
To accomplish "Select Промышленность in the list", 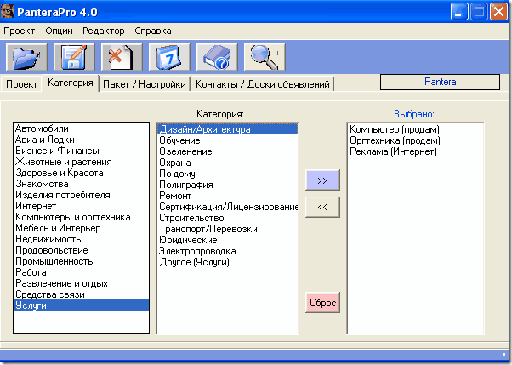I will coord(81,261).
